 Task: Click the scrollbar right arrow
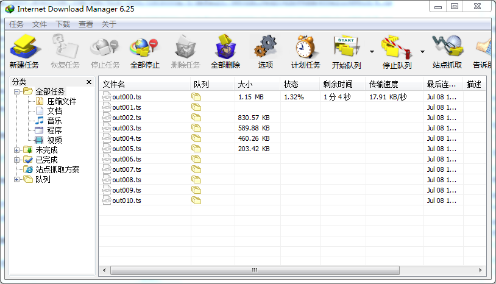pyautogui.click(x=481, y=271)
